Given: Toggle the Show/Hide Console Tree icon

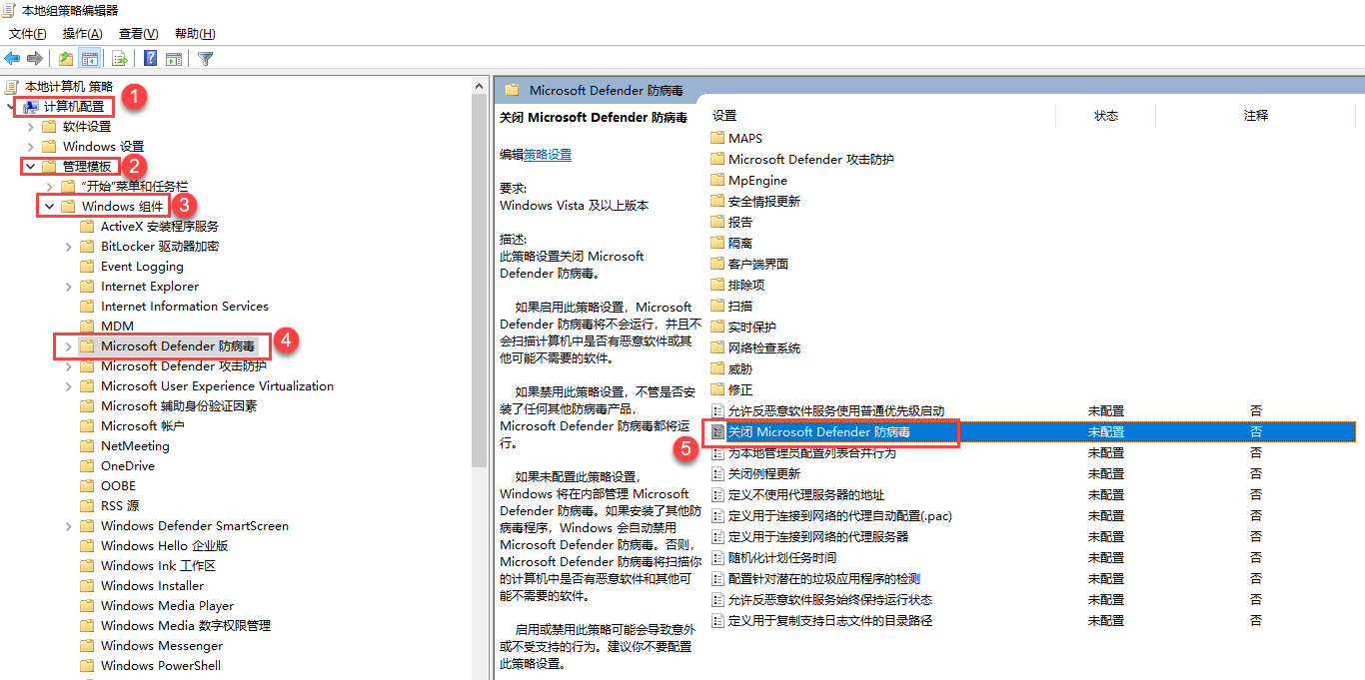Looking at the screenshot, I should [x=90, y=59].
